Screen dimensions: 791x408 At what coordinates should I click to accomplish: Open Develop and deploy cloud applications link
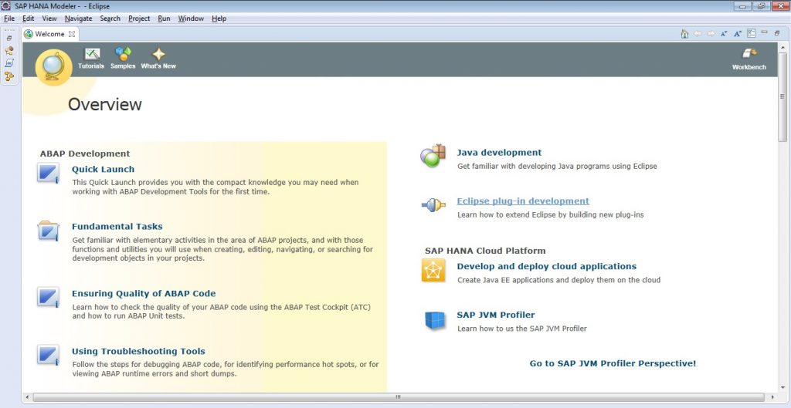[x=547, y=266]
